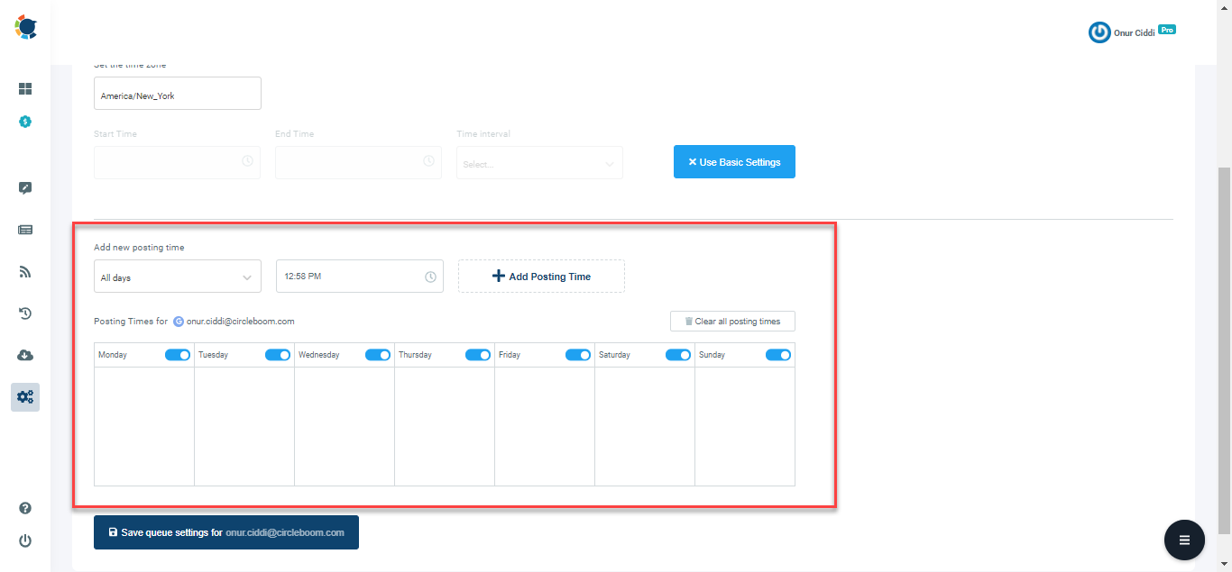The width and height of the screenshot is (1232, 572).
Task: Open the Time interval Select dropdown
Action: tap(539, 162)
